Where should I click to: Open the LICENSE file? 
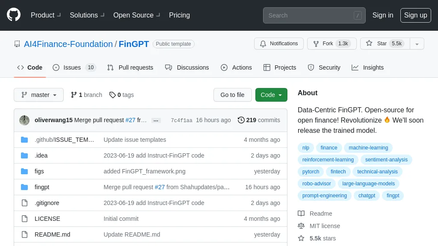coord(47,219)
